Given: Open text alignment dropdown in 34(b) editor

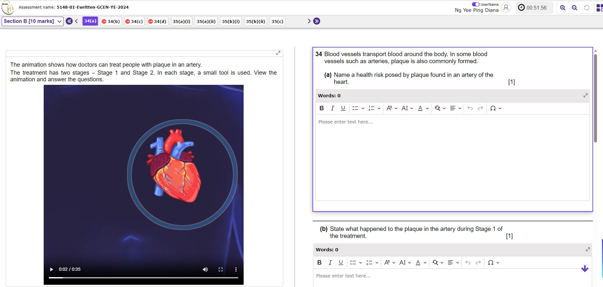Looking at the screenshot, I should [453, 262].
